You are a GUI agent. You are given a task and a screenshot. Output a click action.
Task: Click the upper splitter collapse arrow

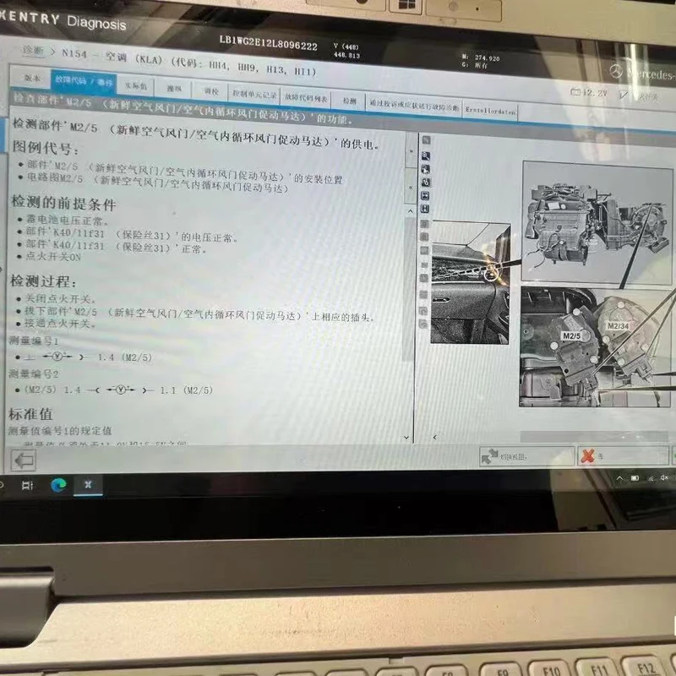[x=411, y=152]
